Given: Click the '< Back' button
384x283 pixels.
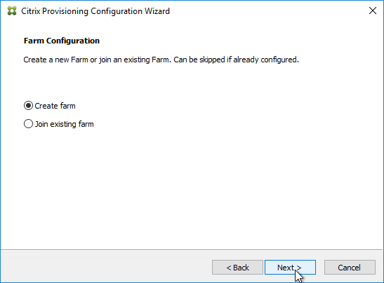Looking at the screenshot, I should click(237, 268).
